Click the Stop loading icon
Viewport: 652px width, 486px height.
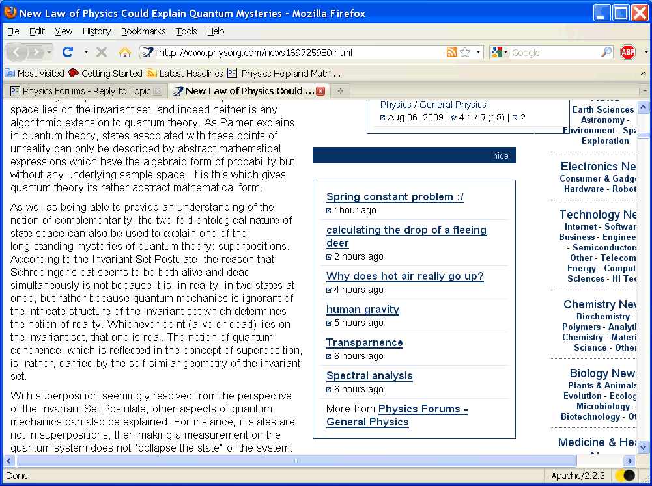click(102, 52)
